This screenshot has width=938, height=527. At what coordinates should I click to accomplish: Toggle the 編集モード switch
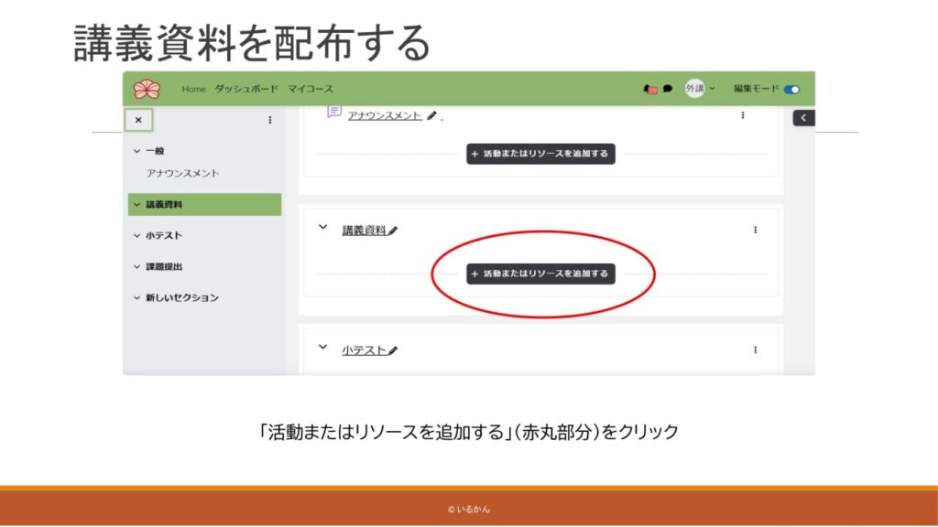[791, 89]
